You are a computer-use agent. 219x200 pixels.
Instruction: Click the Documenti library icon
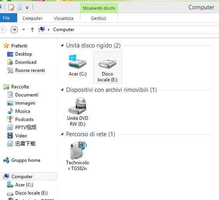[x=10, y=95]
